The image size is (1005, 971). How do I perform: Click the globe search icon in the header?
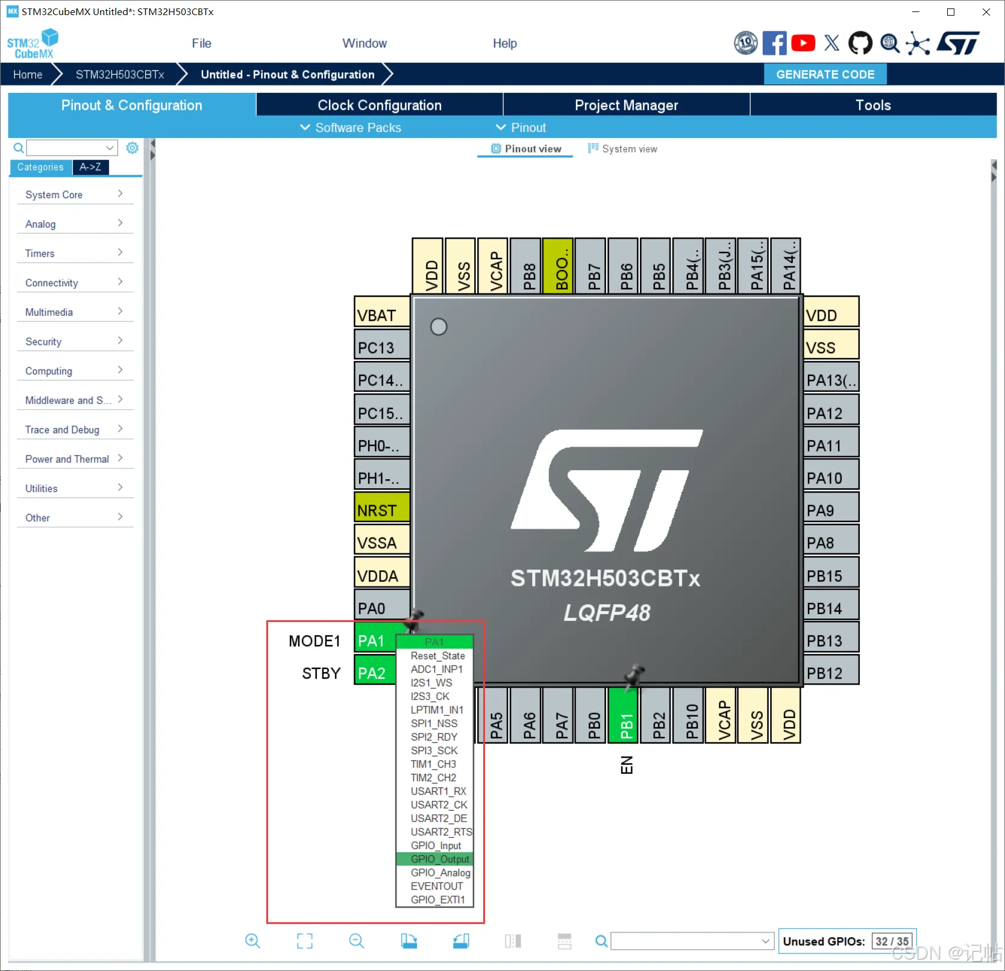pos(890,43)
